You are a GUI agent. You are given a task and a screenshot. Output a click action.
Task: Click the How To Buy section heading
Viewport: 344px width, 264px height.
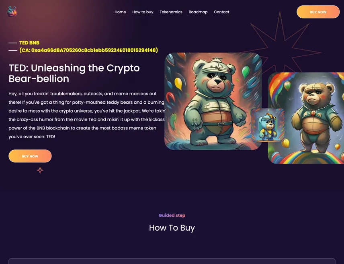[x=172, y=228]
